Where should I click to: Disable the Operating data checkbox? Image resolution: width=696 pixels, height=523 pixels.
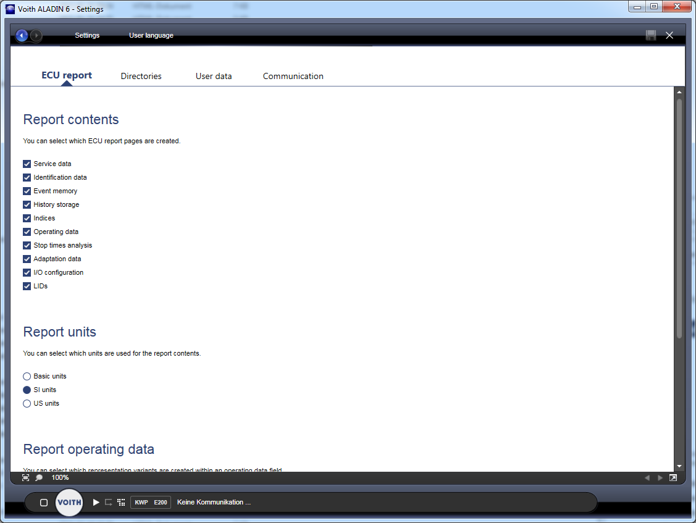click(x=27, y=232)
